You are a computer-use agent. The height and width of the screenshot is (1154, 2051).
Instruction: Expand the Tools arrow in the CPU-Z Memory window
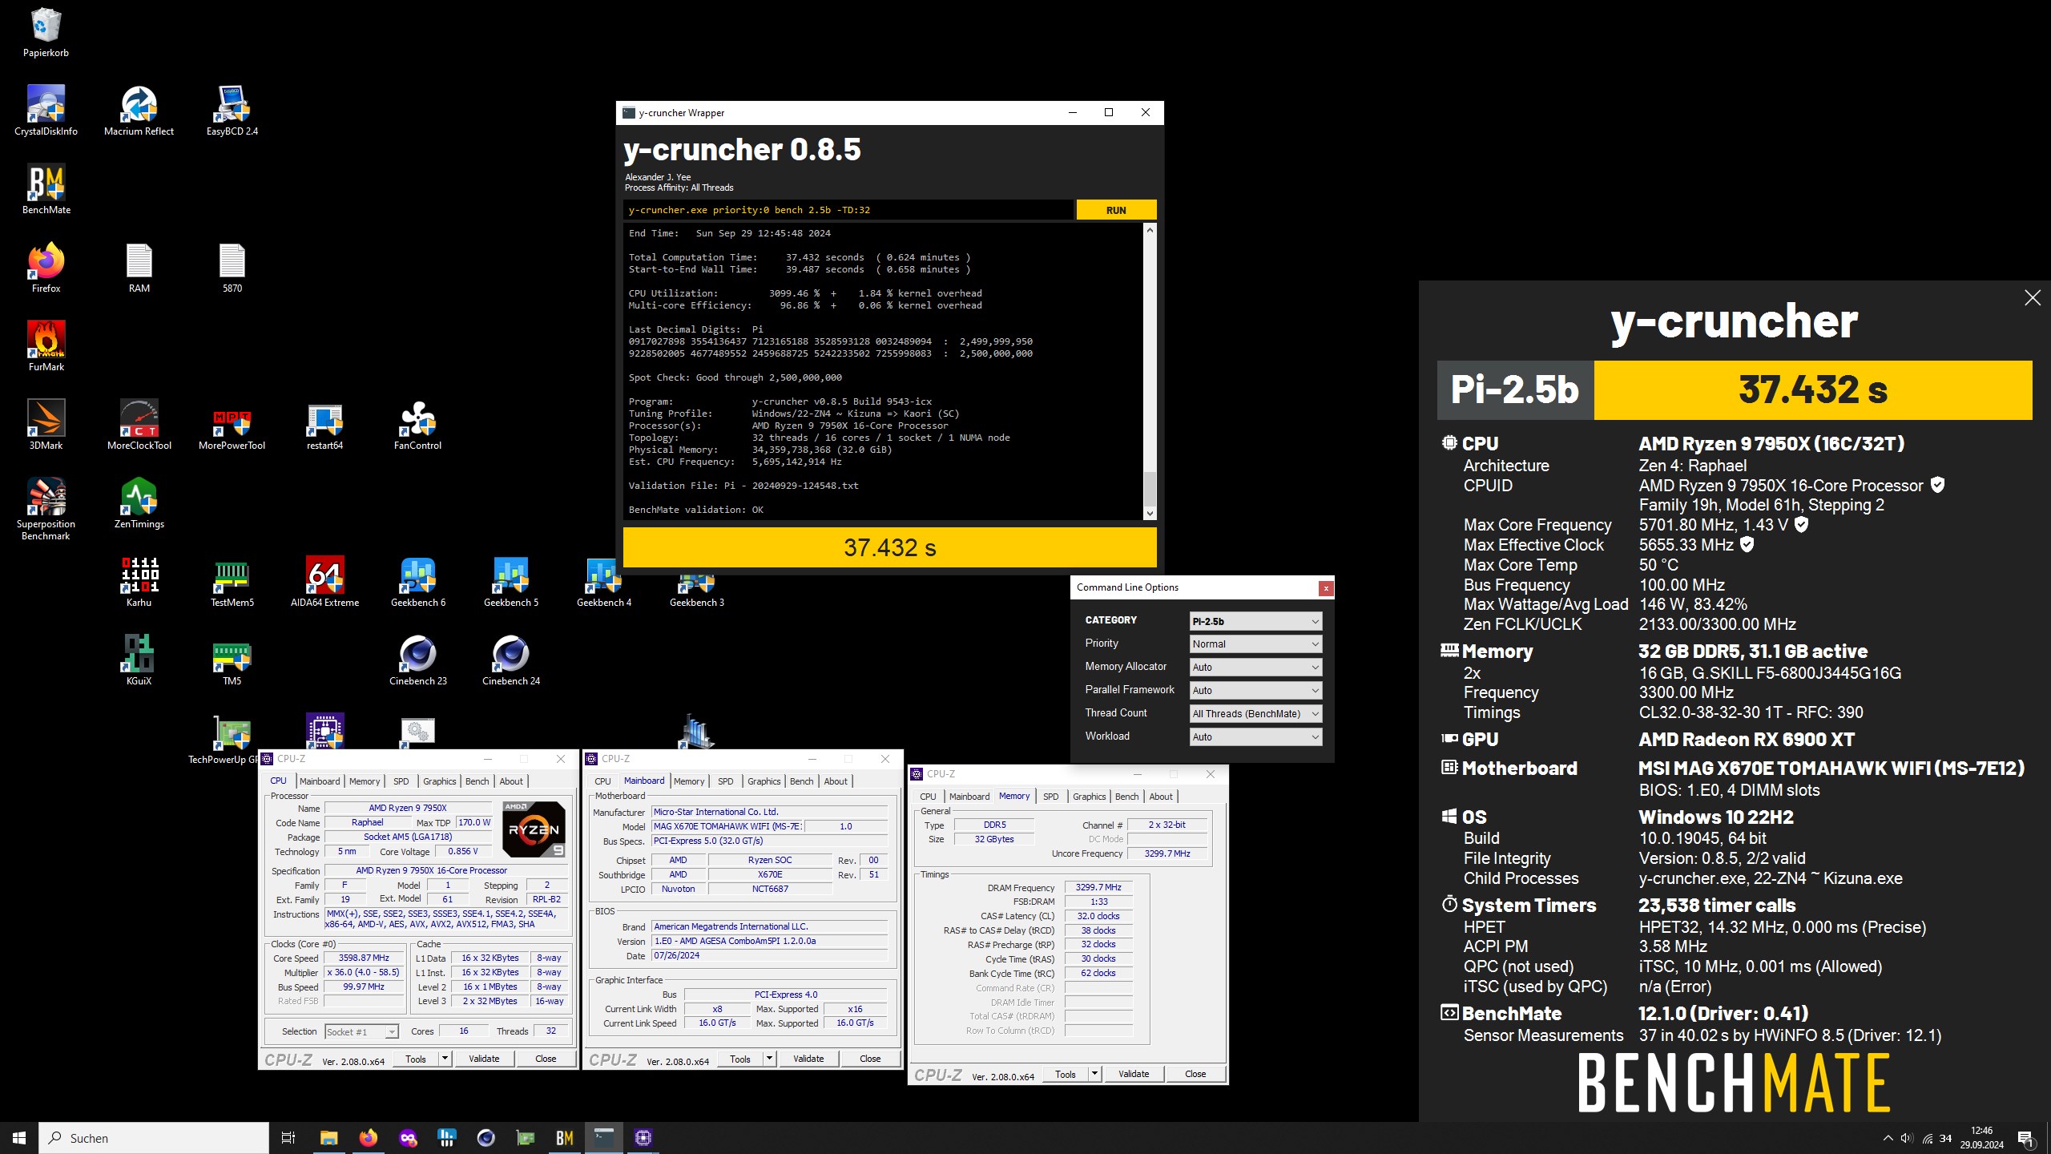(1094, 1074)
